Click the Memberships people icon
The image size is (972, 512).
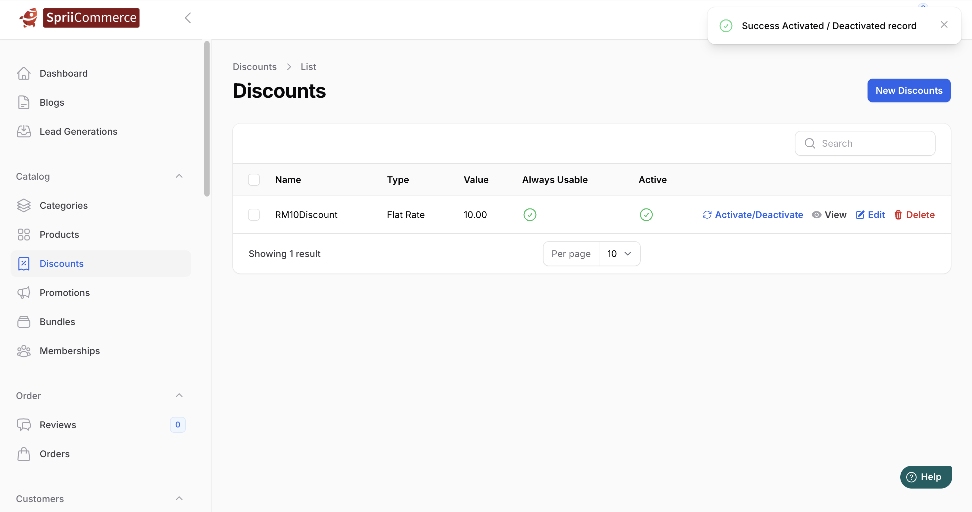(x=23, y=350)
